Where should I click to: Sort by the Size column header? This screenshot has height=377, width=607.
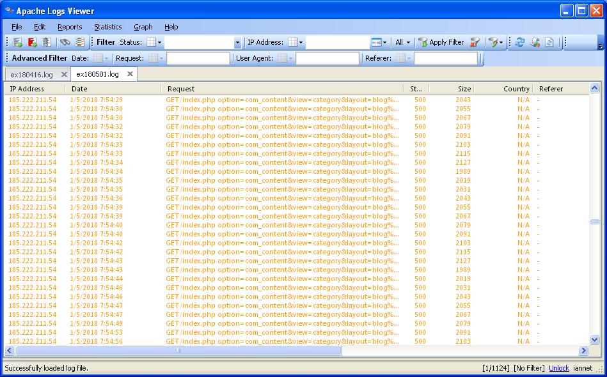click(x=452, y=89)
